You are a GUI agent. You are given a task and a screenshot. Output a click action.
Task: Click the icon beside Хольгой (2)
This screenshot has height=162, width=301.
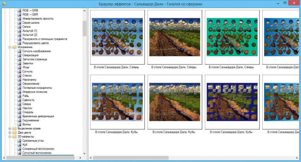point(19,35)
